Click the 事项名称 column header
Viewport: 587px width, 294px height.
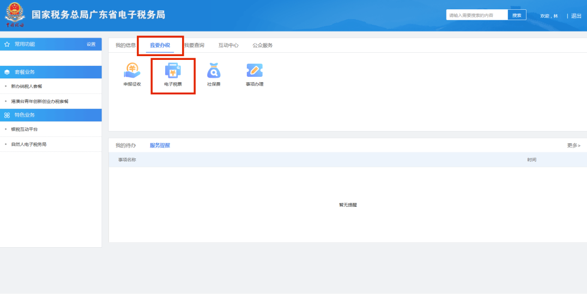pyautogui.click(x=128, y=160)
